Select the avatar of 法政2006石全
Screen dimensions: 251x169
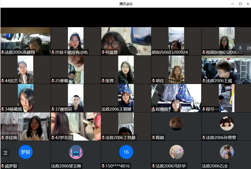[227, 152]
